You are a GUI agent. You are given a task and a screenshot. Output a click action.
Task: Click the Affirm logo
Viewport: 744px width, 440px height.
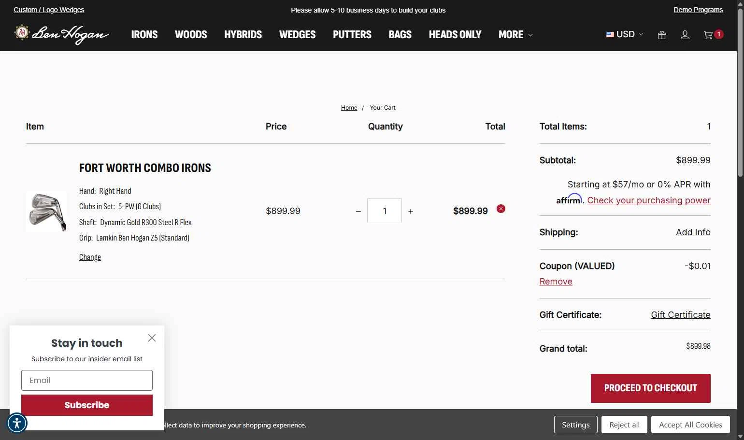click(569, 199)
